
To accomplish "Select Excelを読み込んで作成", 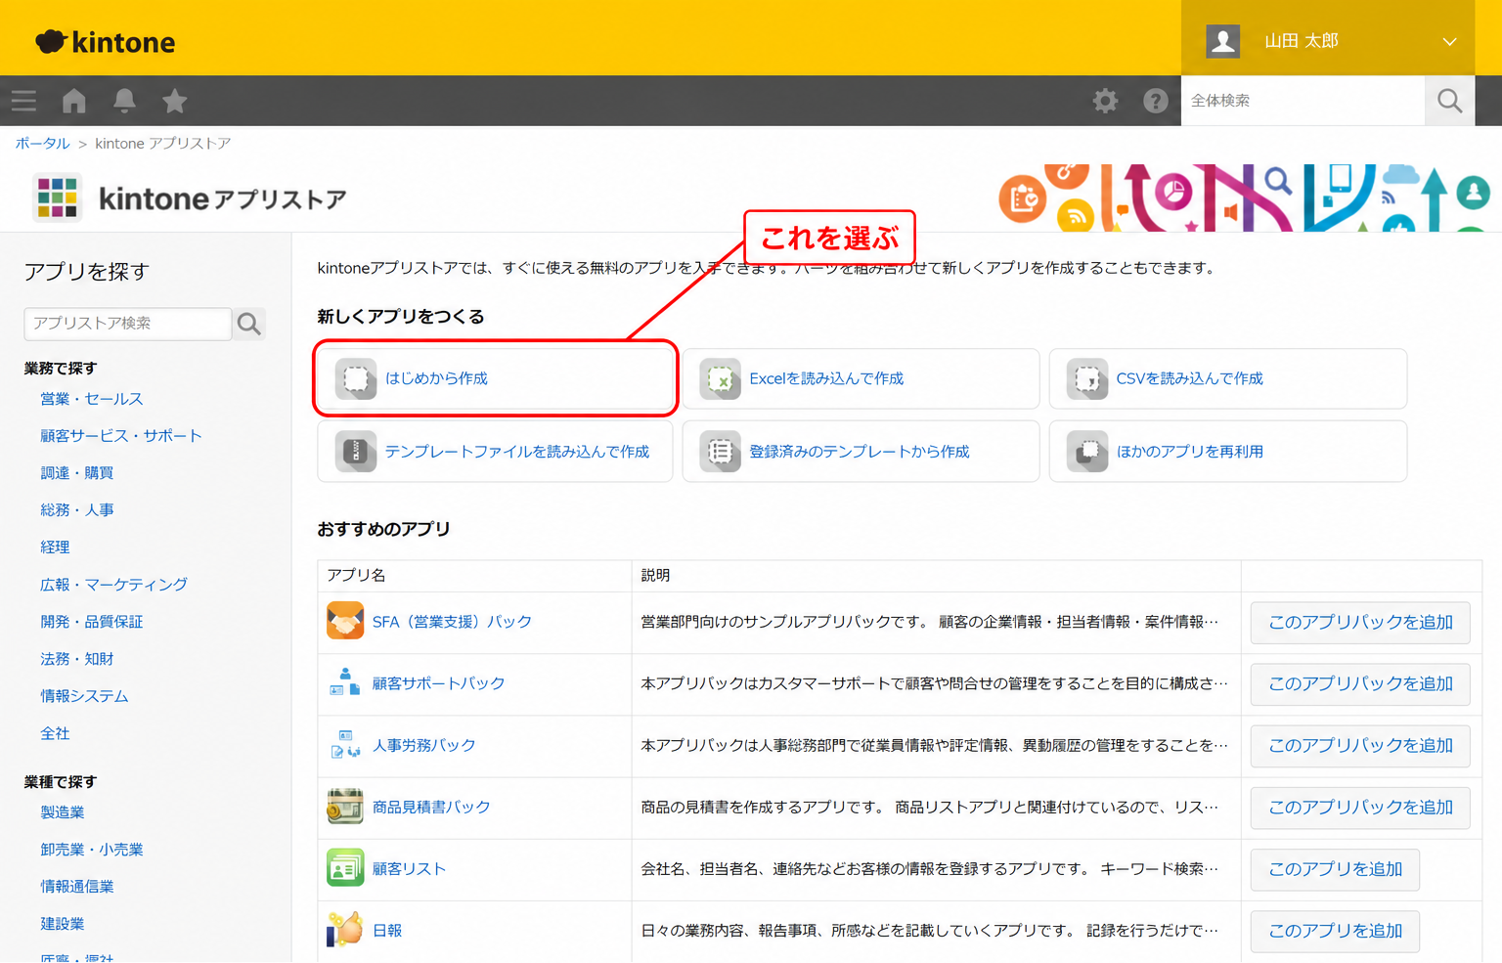I will pyautogui.click(x=861, y=378).
